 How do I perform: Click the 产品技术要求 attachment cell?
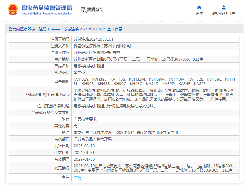tap(85, 119)
